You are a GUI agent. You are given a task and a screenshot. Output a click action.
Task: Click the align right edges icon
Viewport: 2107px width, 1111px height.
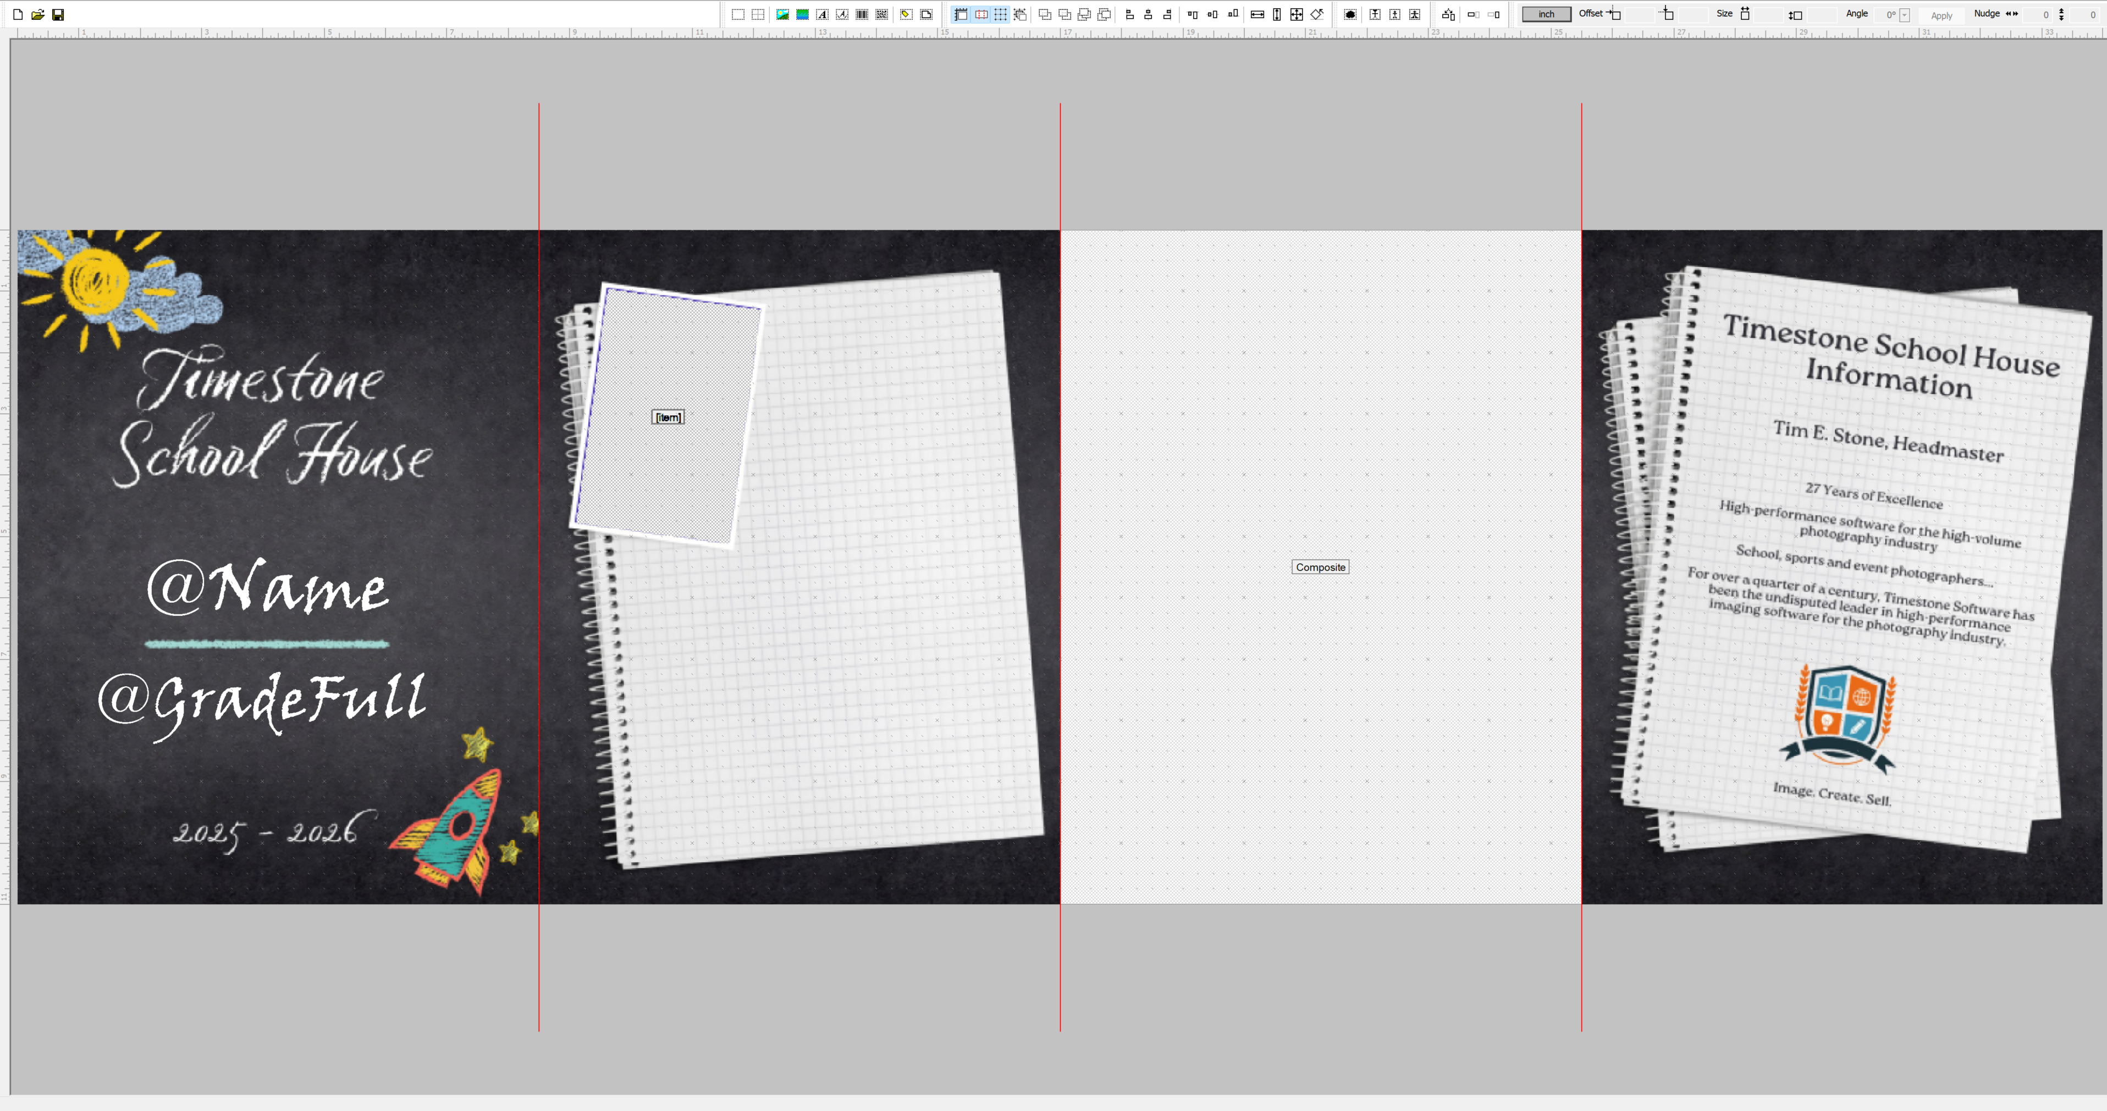click(1167, 14)
